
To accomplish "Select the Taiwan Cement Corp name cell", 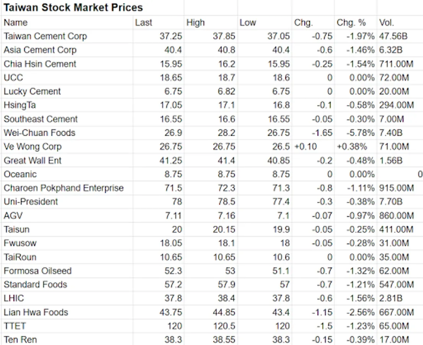I will click(x=46, y=36).
